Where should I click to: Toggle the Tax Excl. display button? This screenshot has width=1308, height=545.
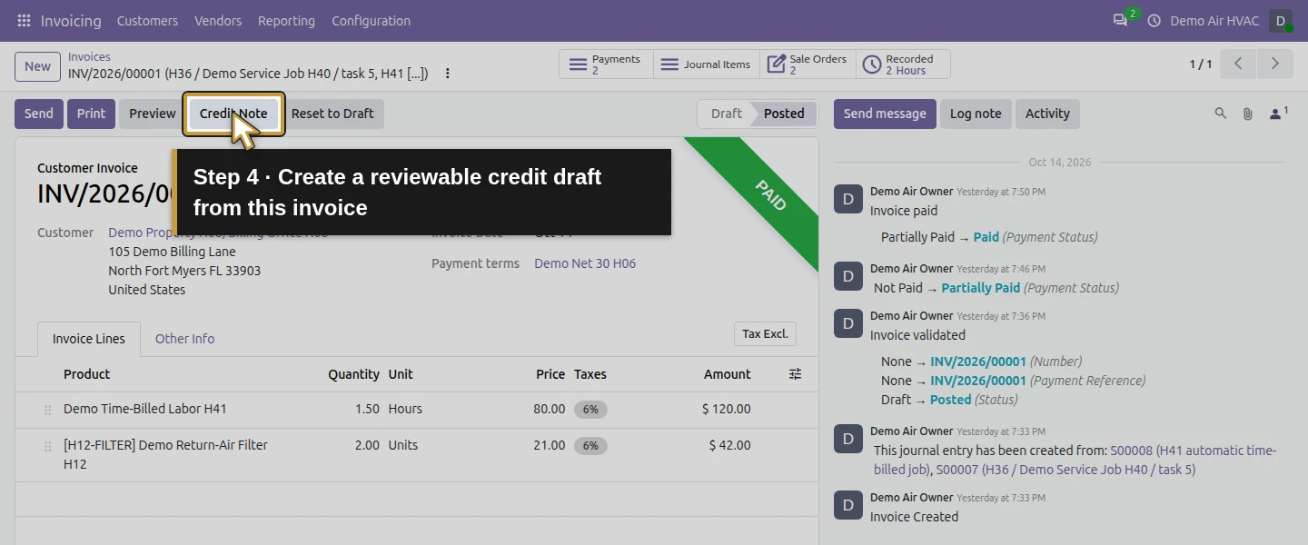pyautogui.click(x=765, y=334)
